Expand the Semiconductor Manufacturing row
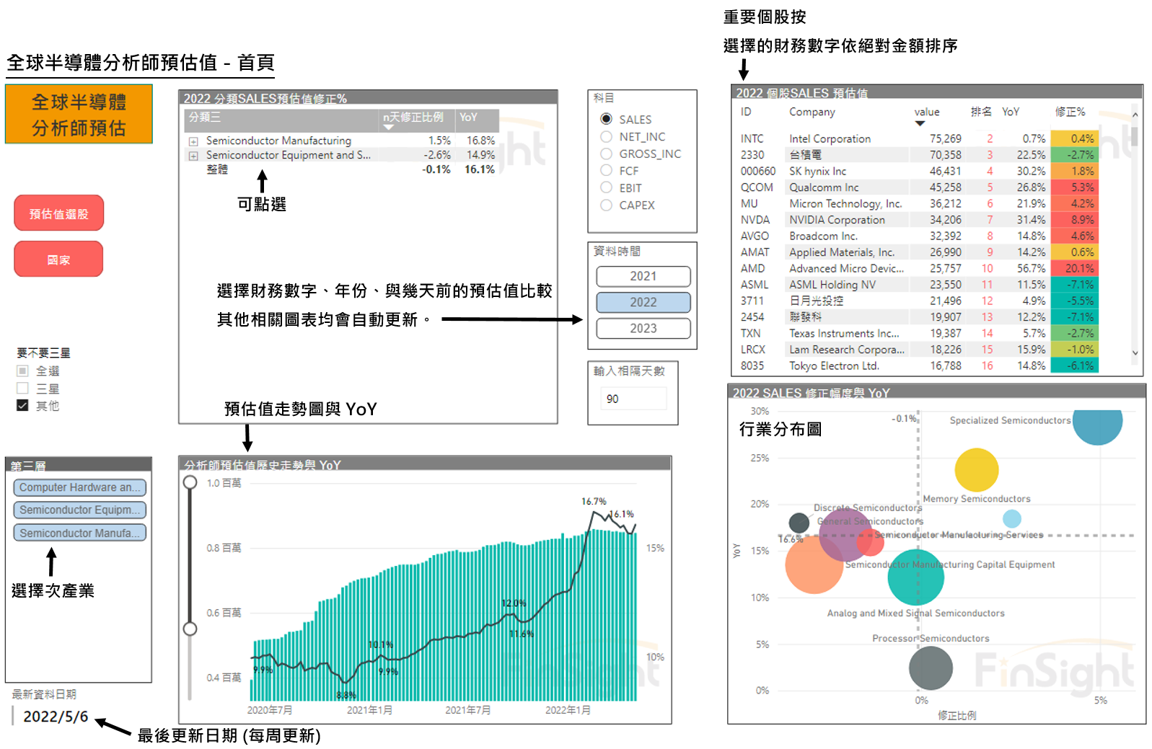The width and height of the screenshot is (1152, 749). pos(193,141)
